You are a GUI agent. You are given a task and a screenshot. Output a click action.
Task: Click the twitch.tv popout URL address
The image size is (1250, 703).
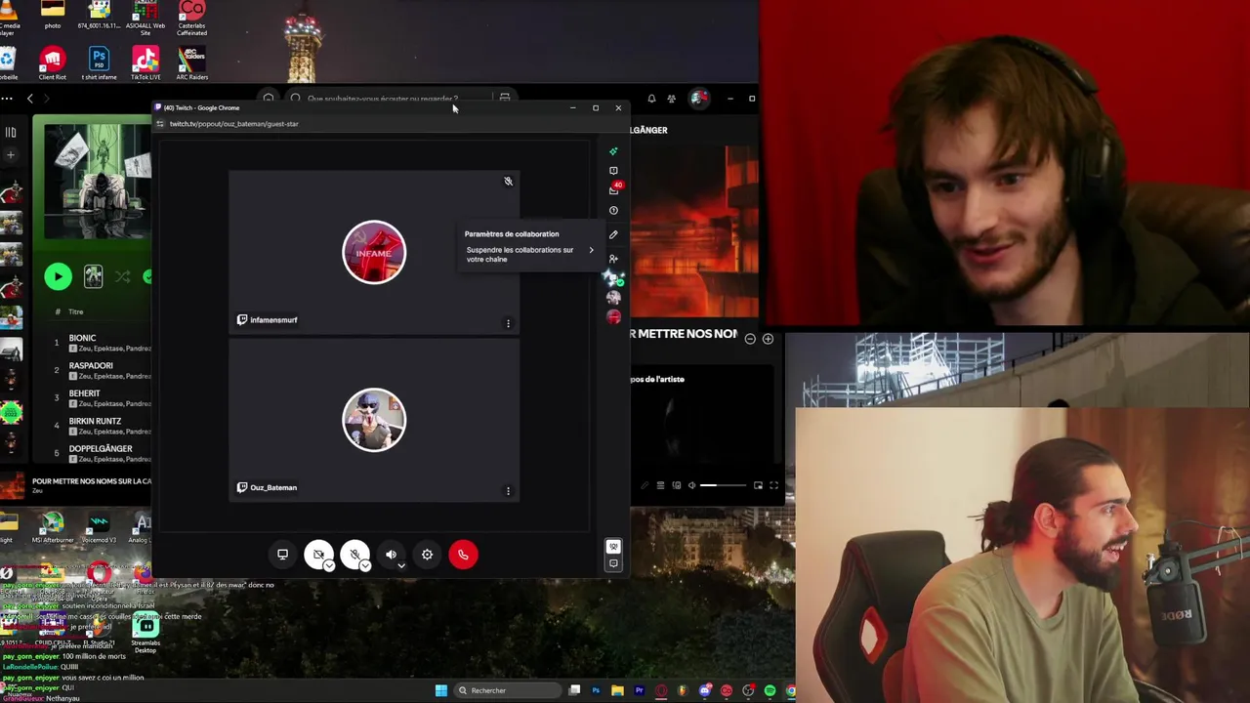pyautogui.click(x=234, y=124)
